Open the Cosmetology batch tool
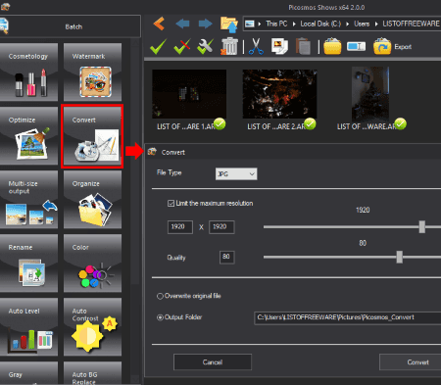 (x=28, y=72)
